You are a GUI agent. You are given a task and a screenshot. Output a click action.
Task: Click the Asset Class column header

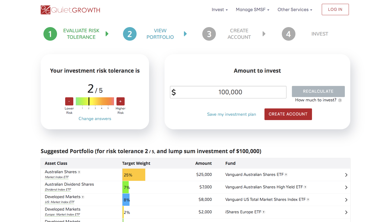[56, 163]
